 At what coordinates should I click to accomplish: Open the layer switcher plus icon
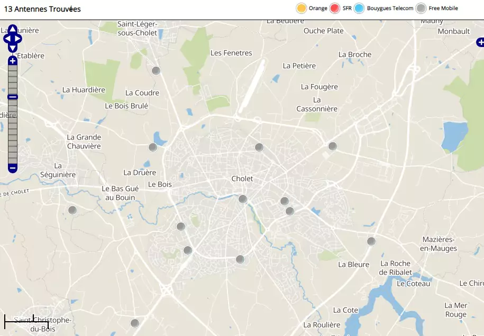480,42
